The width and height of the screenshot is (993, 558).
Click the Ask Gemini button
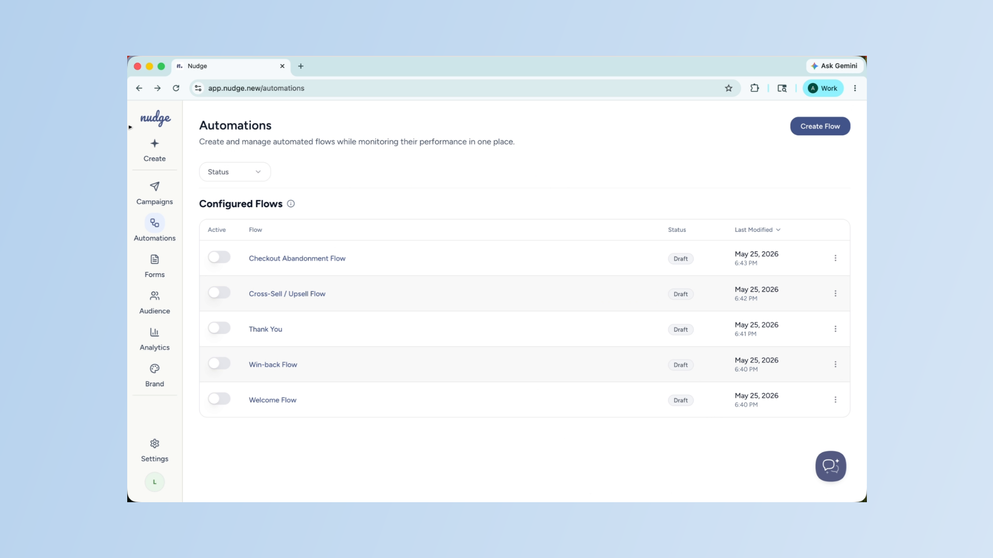click(834, 66)
